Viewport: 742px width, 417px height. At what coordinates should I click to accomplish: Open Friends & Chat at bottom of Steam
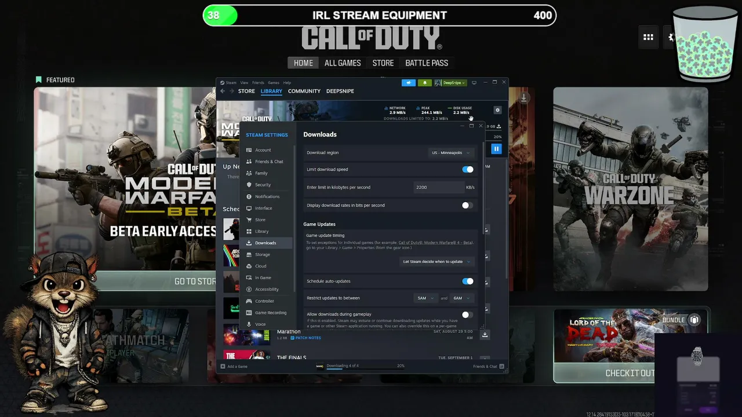489,366
